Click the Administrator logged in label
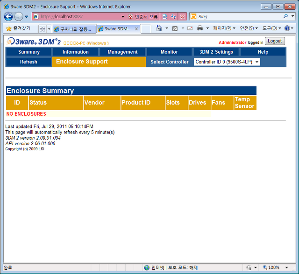This screenshot has width=299, height=274. (241, 42)
